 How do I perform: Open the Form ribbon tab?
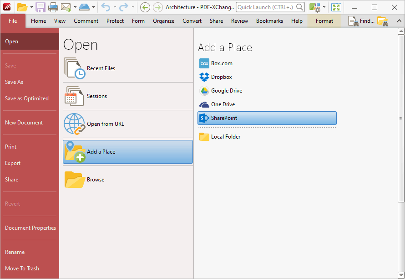pos(138,21)
